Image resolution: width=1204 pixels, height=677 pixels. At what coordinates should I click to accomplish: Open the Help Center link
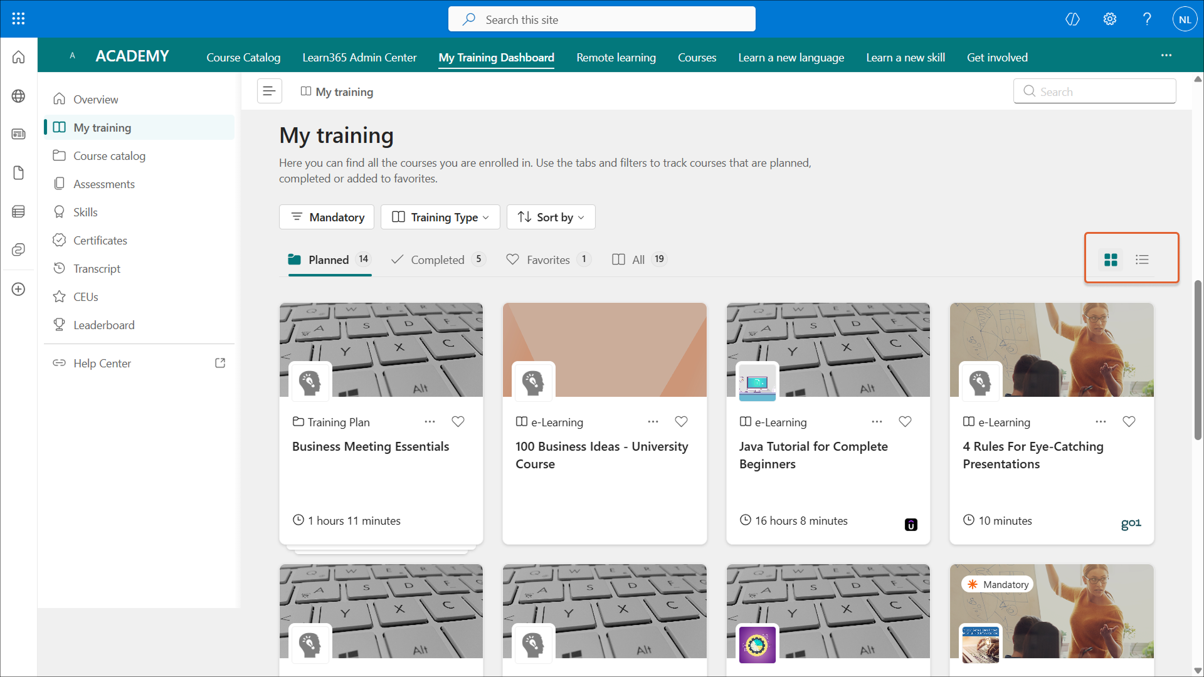[x=102, y=363]
